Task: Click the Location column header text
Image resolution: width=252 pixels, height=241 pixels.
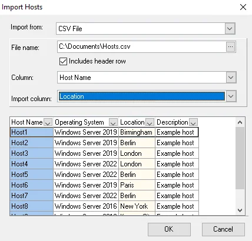Action: (x=132, y=122)
